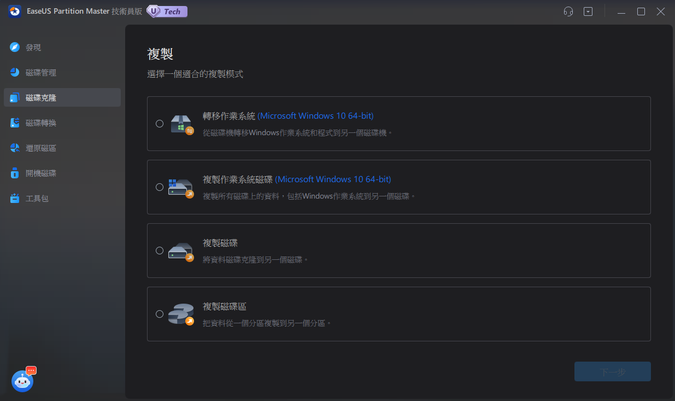Open the headset support icon

[x=568, y=11]
